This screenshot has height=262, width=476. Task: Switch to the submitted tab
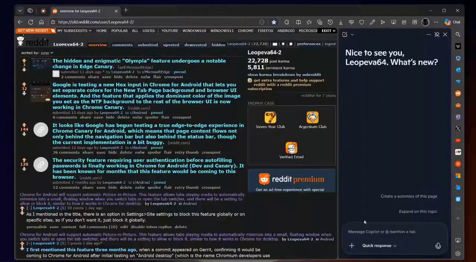148,45
